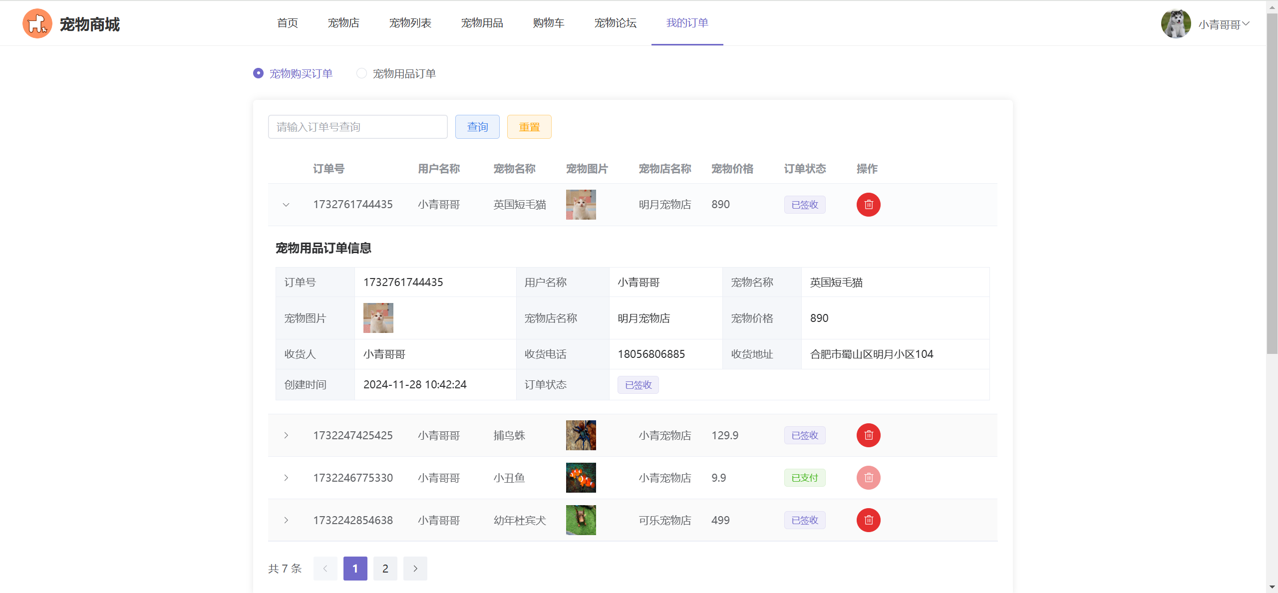Image resolution: width=1278 pixels, height=593 pixels.
Task: Delete order 1732761744435 using trash icon
Action: point(868,205)
